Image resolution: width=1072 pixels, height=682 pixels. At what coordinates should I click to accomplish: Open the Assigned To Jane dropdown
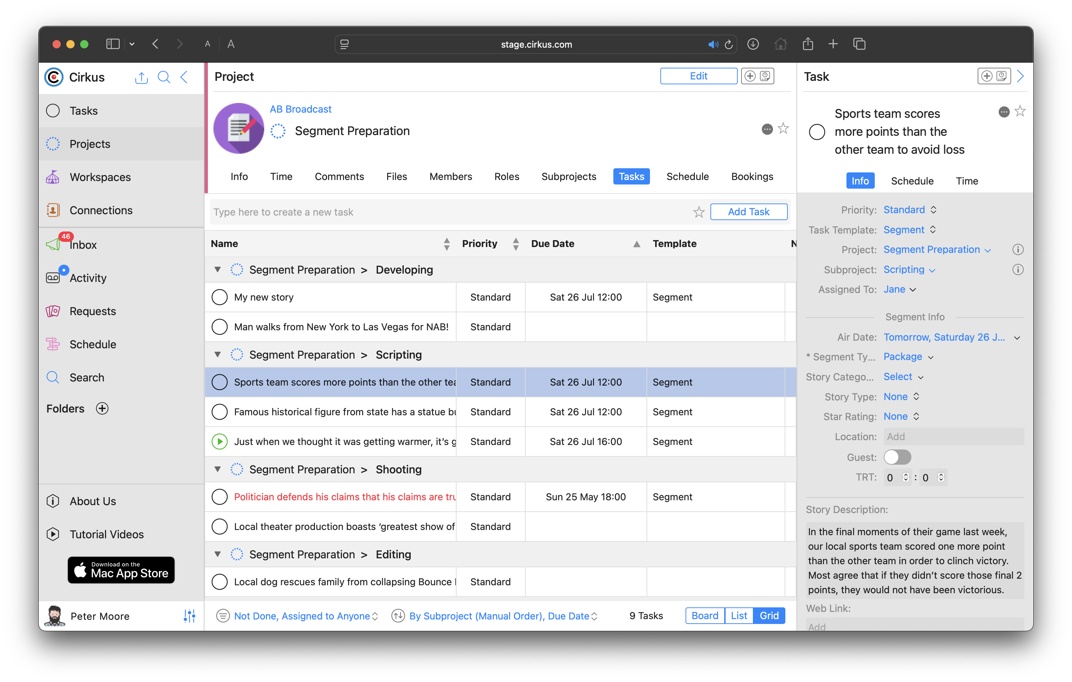[x=900, y=290]
